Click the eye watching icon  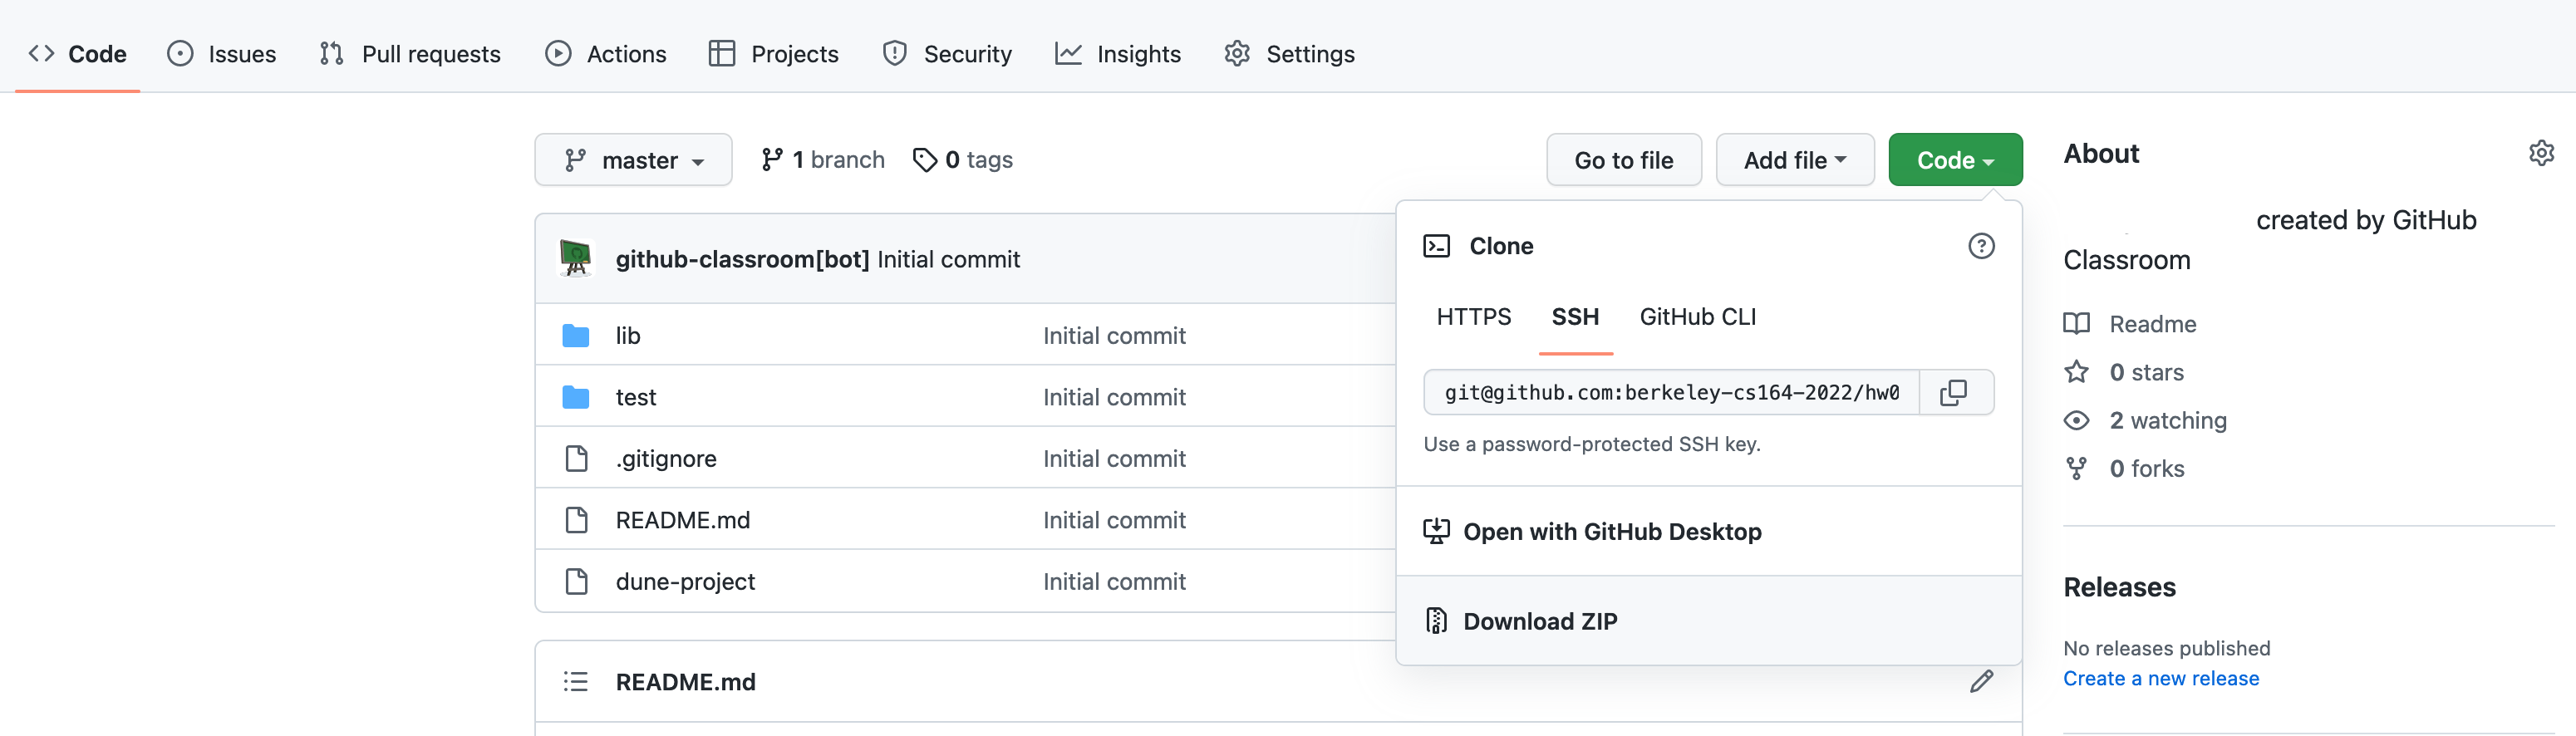(x=2076, y=420)
